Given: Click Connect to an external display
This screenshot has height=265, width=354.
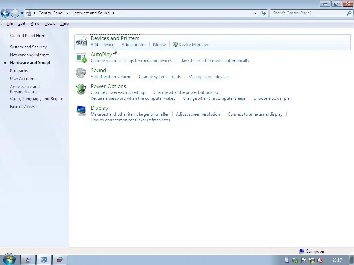Looking at the screenshot, I should pos(255,114).
